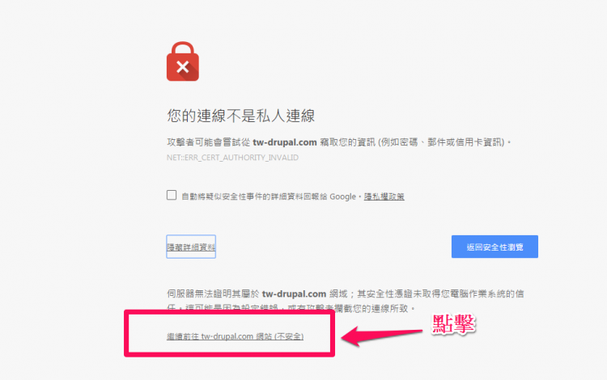Click the pink arrow pointing left
Screen dimensions: 607x380
[381, 336]
